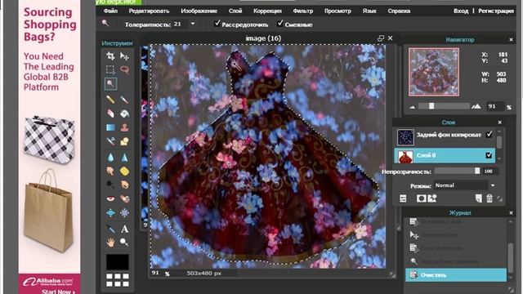This screenshot has width=523, height=294.
Task: Select the Magic Wand tool in toolbox
Action: (110, 83)
